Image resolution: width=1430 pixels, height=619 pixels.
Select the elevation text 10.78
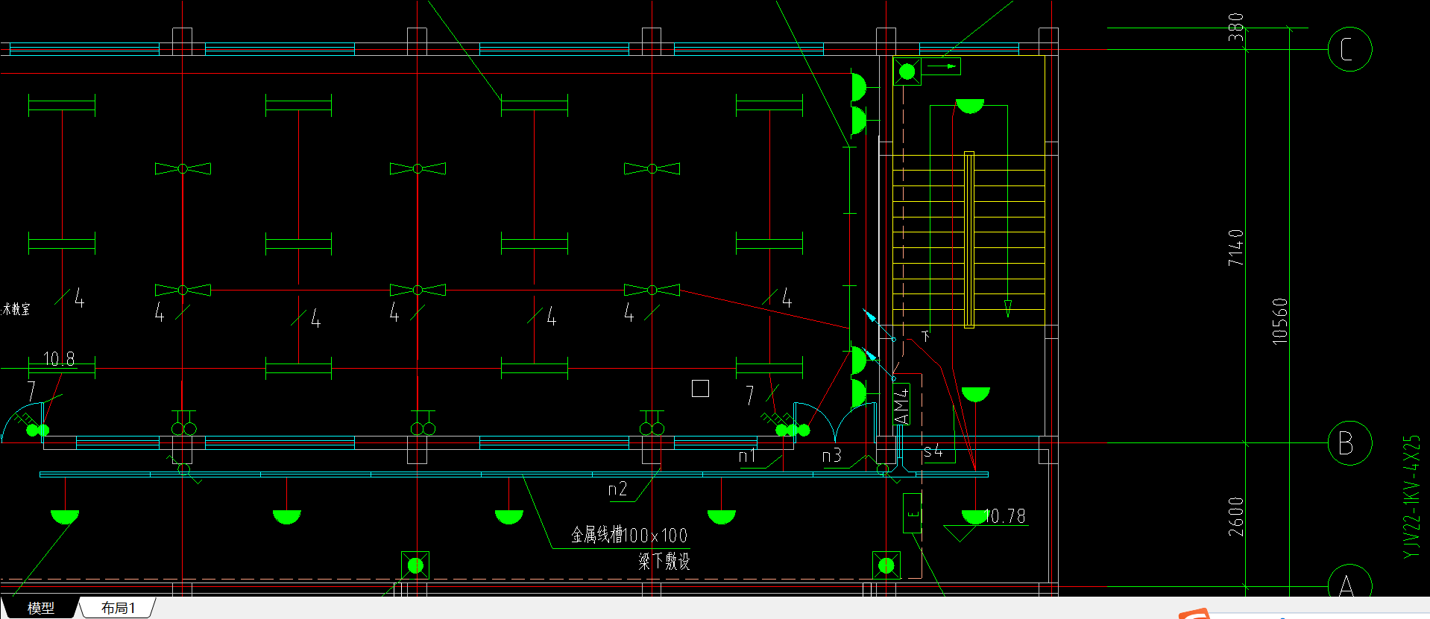[1005, 516]
